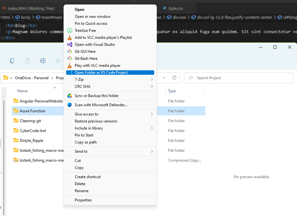Choose Copy as path
The image size is (297, 216).
(x=110, y=142)
